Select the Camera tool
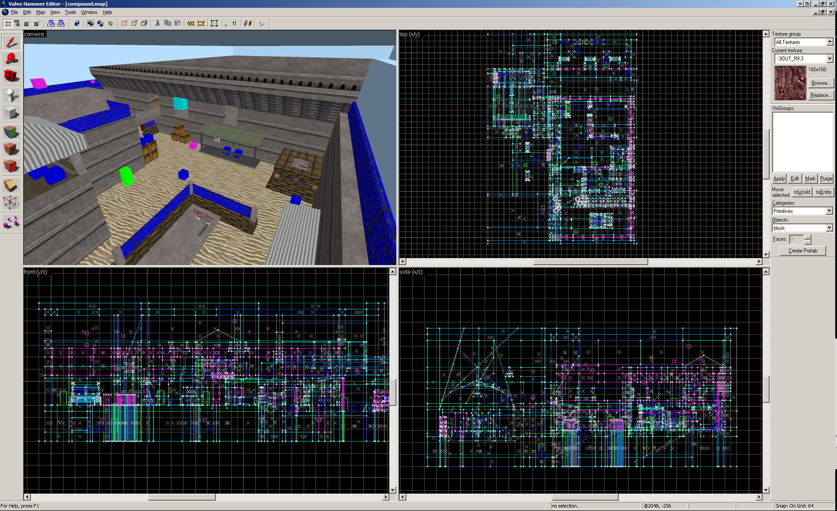837x511 pixels. [x=11, y=76]
